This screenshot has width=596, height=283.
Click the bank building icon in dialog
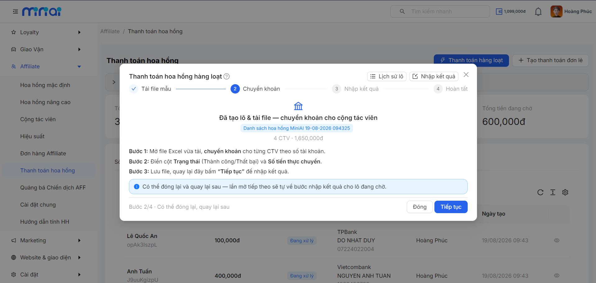[298, 106]
